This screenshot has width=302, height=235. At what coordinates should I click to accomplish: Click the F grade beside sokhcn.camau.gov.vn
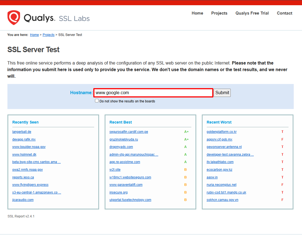pos(282,200)
